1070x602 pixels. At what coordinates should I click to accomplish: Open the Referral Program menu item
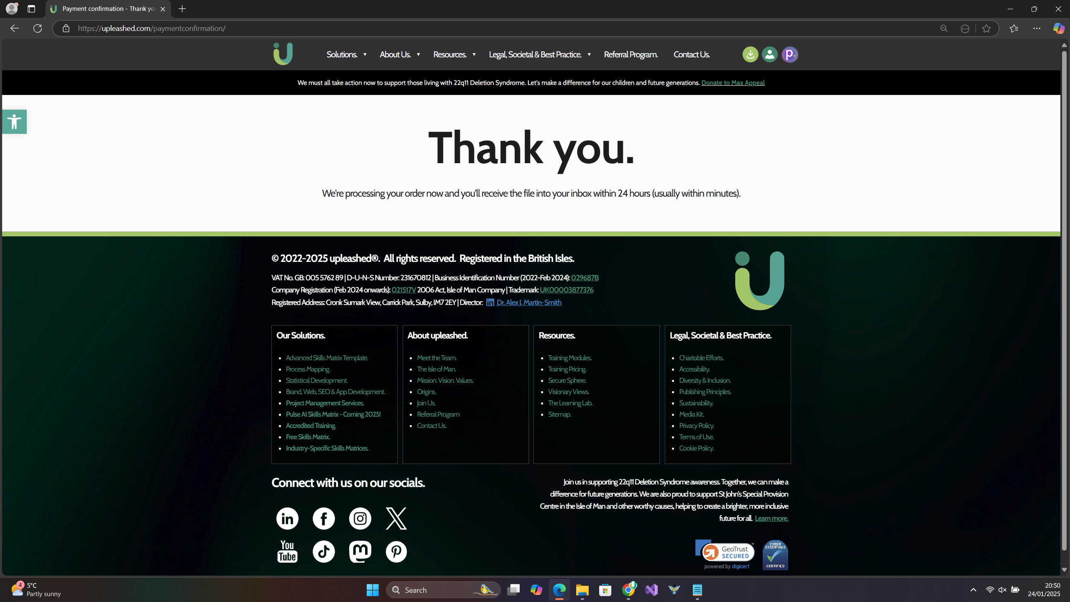click(631, 54)
